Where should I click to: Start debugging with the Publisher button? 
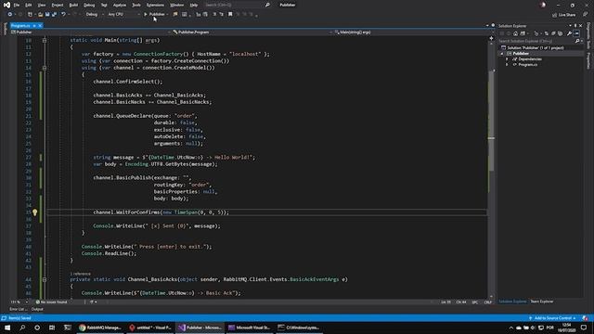[154, 15]
